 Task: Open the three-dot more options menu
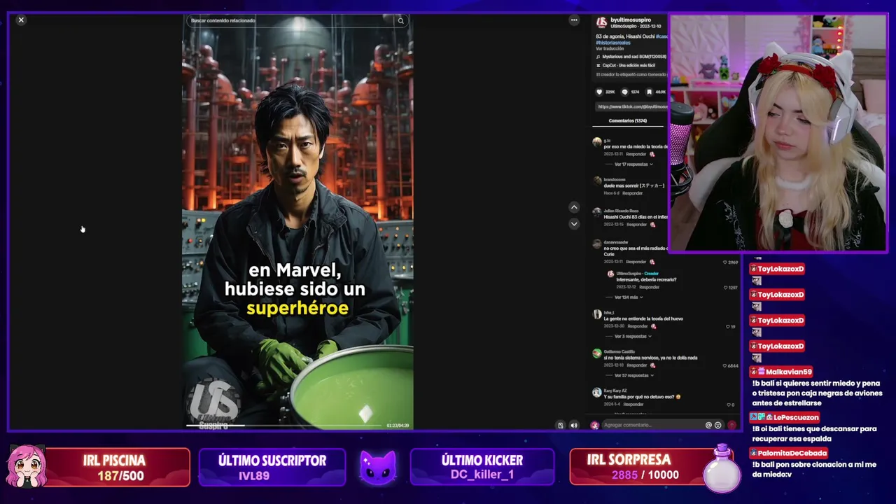(x=574, y=20)
